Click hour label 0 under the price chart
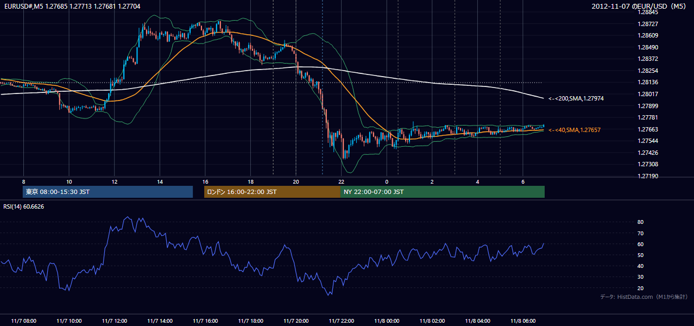This screenshot has width=694, height=326. tap(387, 181)
